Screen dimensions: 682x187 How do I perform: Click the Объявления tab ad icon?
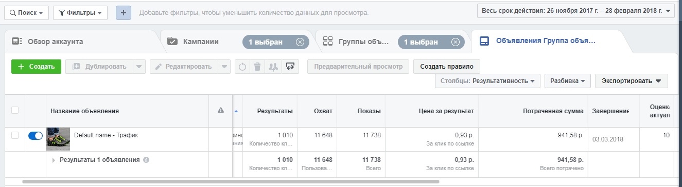[x=484, y=41]
